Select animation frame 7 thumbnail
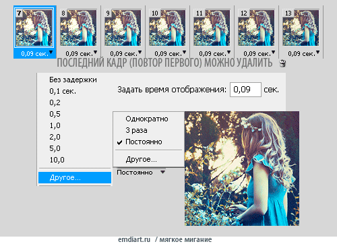This screenshot has height=244, width=337. 34,28
